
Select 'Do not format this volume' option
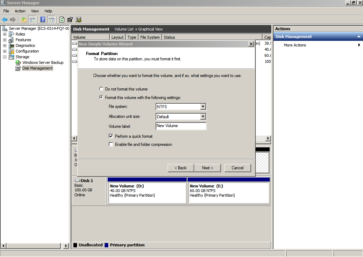101,89
